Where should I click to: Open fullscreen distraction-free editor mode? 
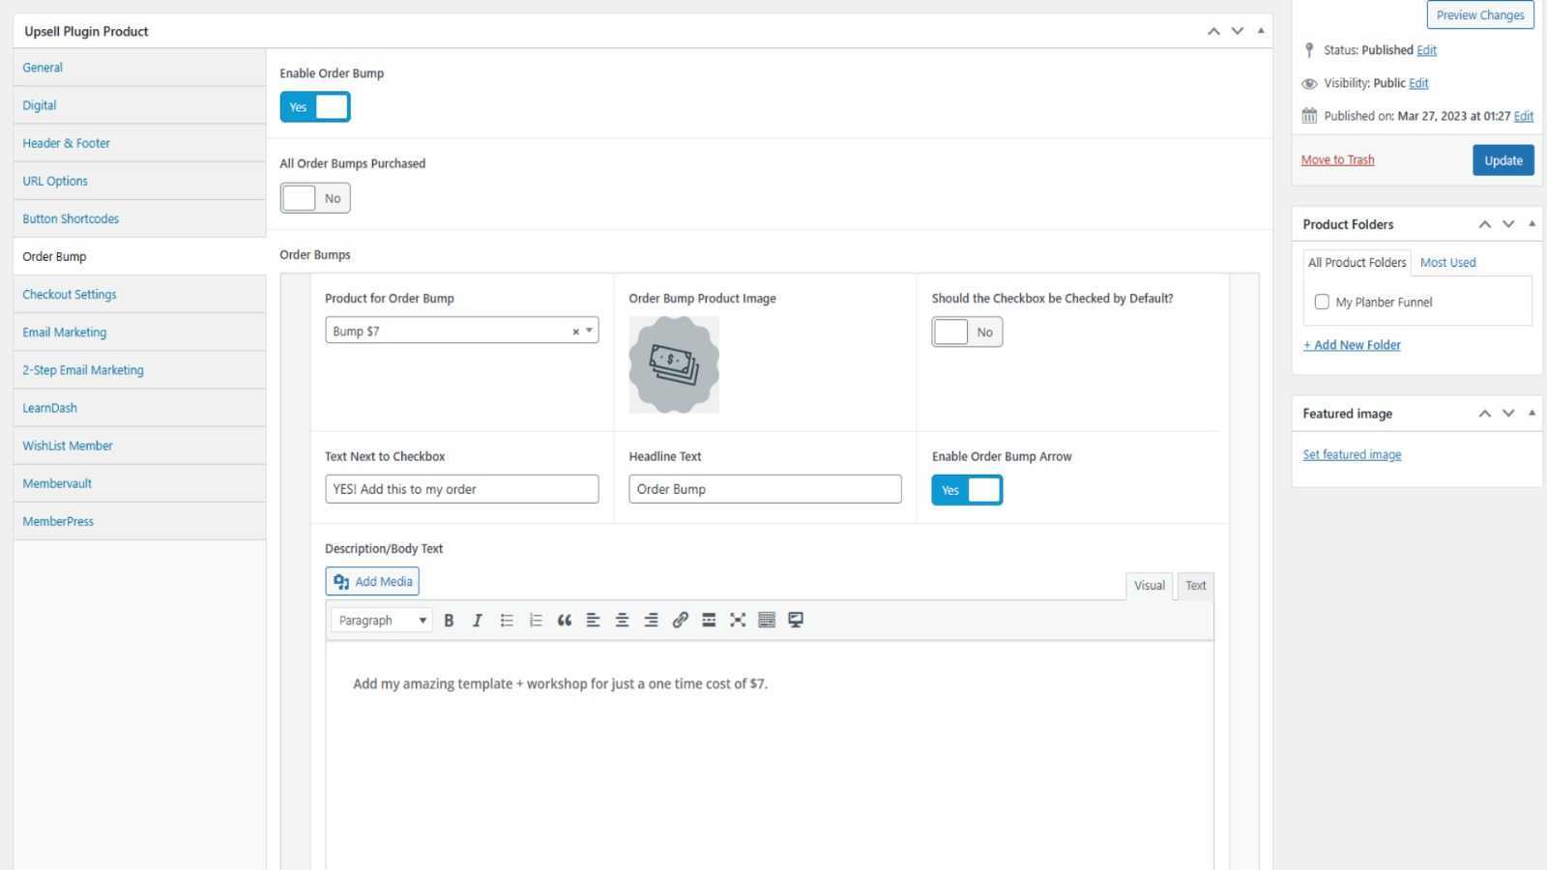tap(738, 621)
